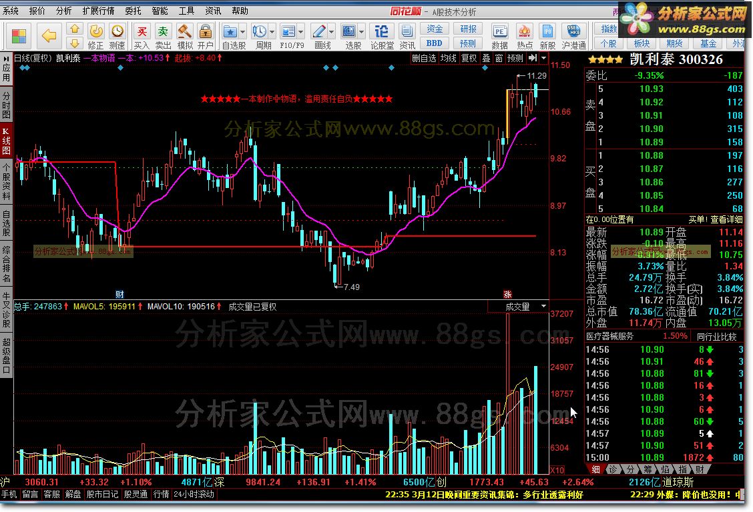Viewport: 753px width, 512px height.
Task: Open the 扩展行情 menu
Action: click(x=98, y=11)
